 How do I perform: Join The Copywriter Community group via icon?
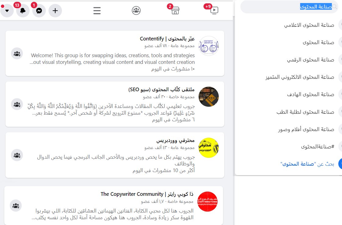(16, 206)
